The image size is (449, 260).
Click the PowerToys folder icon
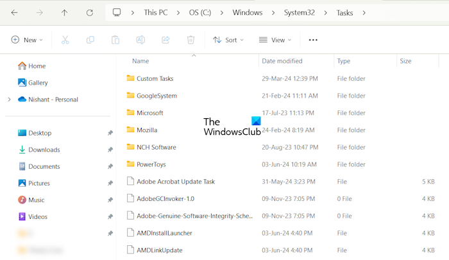pyautogui.click(x=130, y=164)
